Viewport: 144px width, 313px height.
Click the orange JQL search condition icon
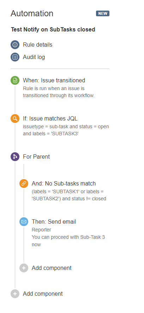15,119
